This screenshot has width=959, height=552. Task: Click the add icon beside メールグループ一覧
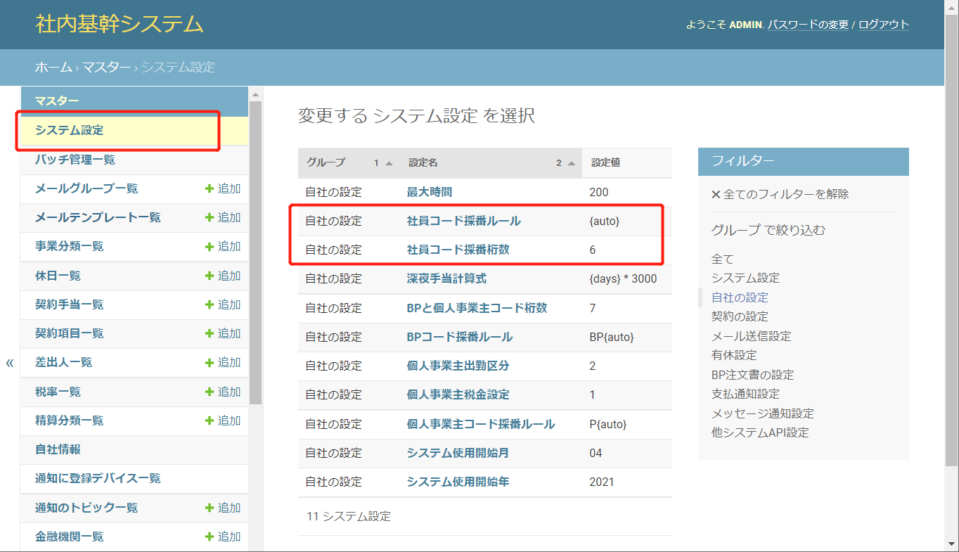[x=209, y=188]
